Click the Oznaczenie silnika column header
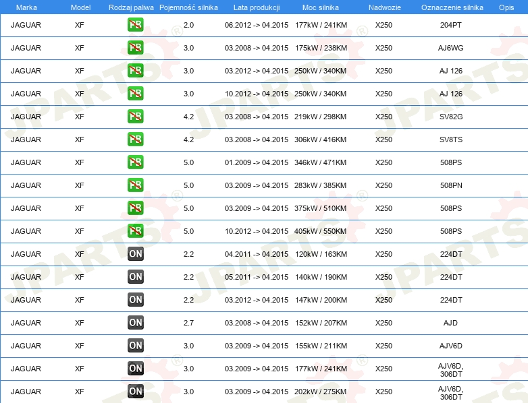 pyautogui.click(x=452, y=7)
